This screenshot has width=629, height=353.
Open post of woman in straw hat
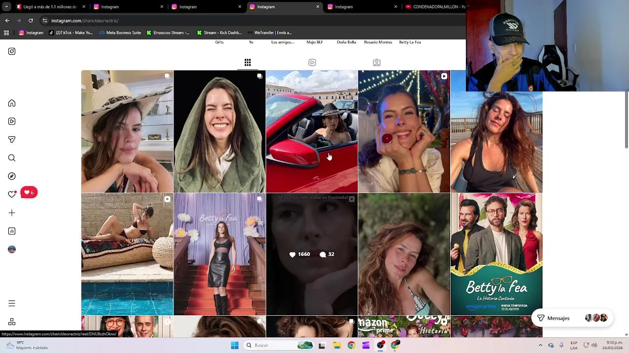click(127, 131)
